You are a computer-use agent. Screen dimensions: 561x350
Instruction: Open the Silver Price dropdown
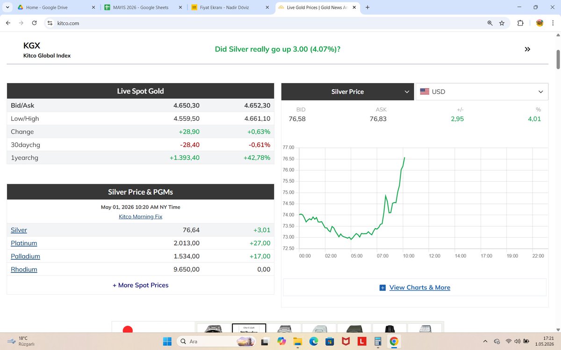click(347, 92)
